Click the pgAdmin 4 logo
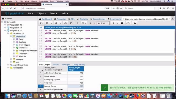This screenshot has width=176, height=99. [15, 13]
